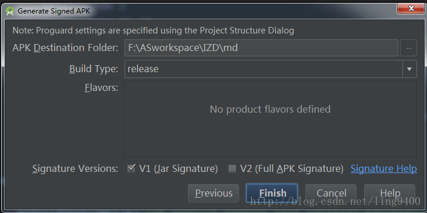Click the Android Studio logo in title bar
Image resolution: width=427 pixels, height=213 pixels.
[10, 11]
